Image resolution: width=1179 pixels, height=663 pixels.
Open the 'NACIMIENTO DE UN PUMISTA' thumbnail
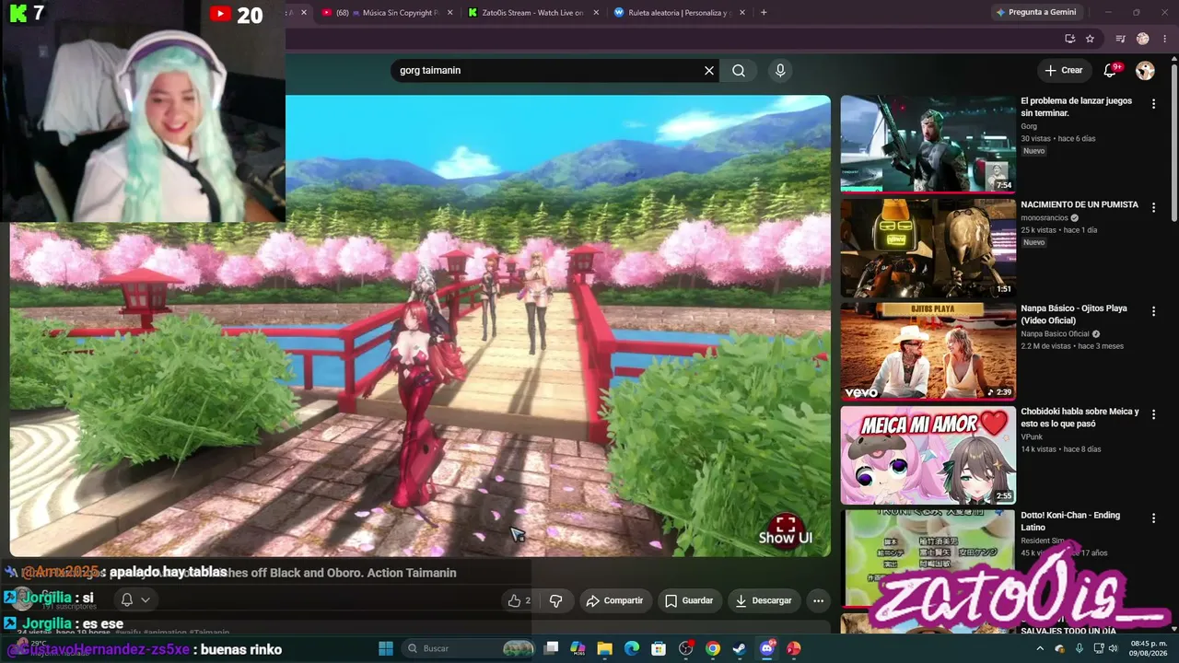click(x=928, y=248)
